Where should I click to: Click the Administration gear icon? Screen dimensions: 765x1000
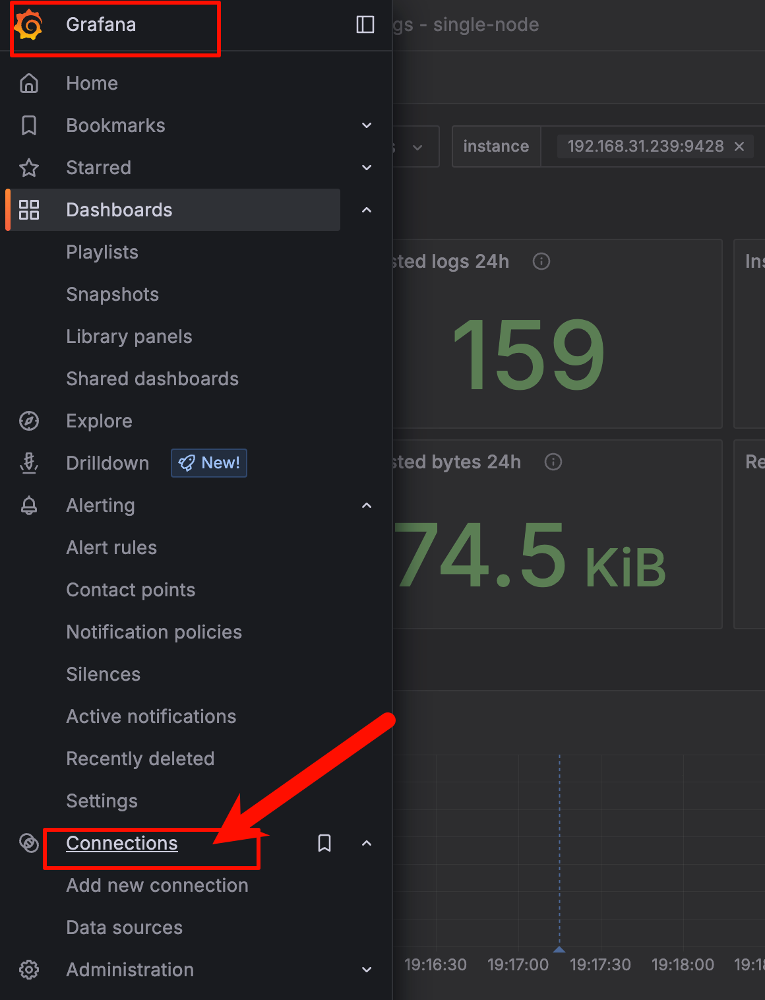pyautogui.click(x=29, y=970)
